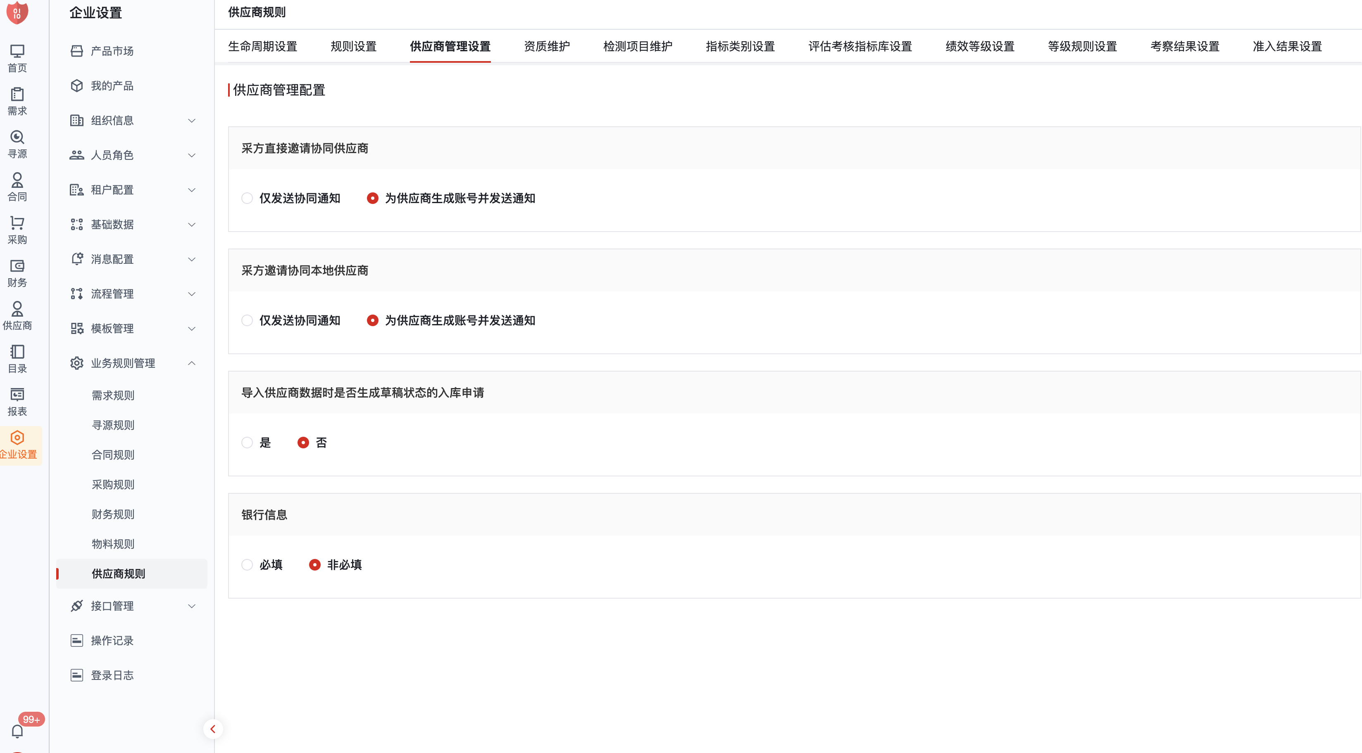Open the 需求 clipboard icon
Viewport: 1362px width, 753px height.
pyautogui.click(x=17, y=95)
